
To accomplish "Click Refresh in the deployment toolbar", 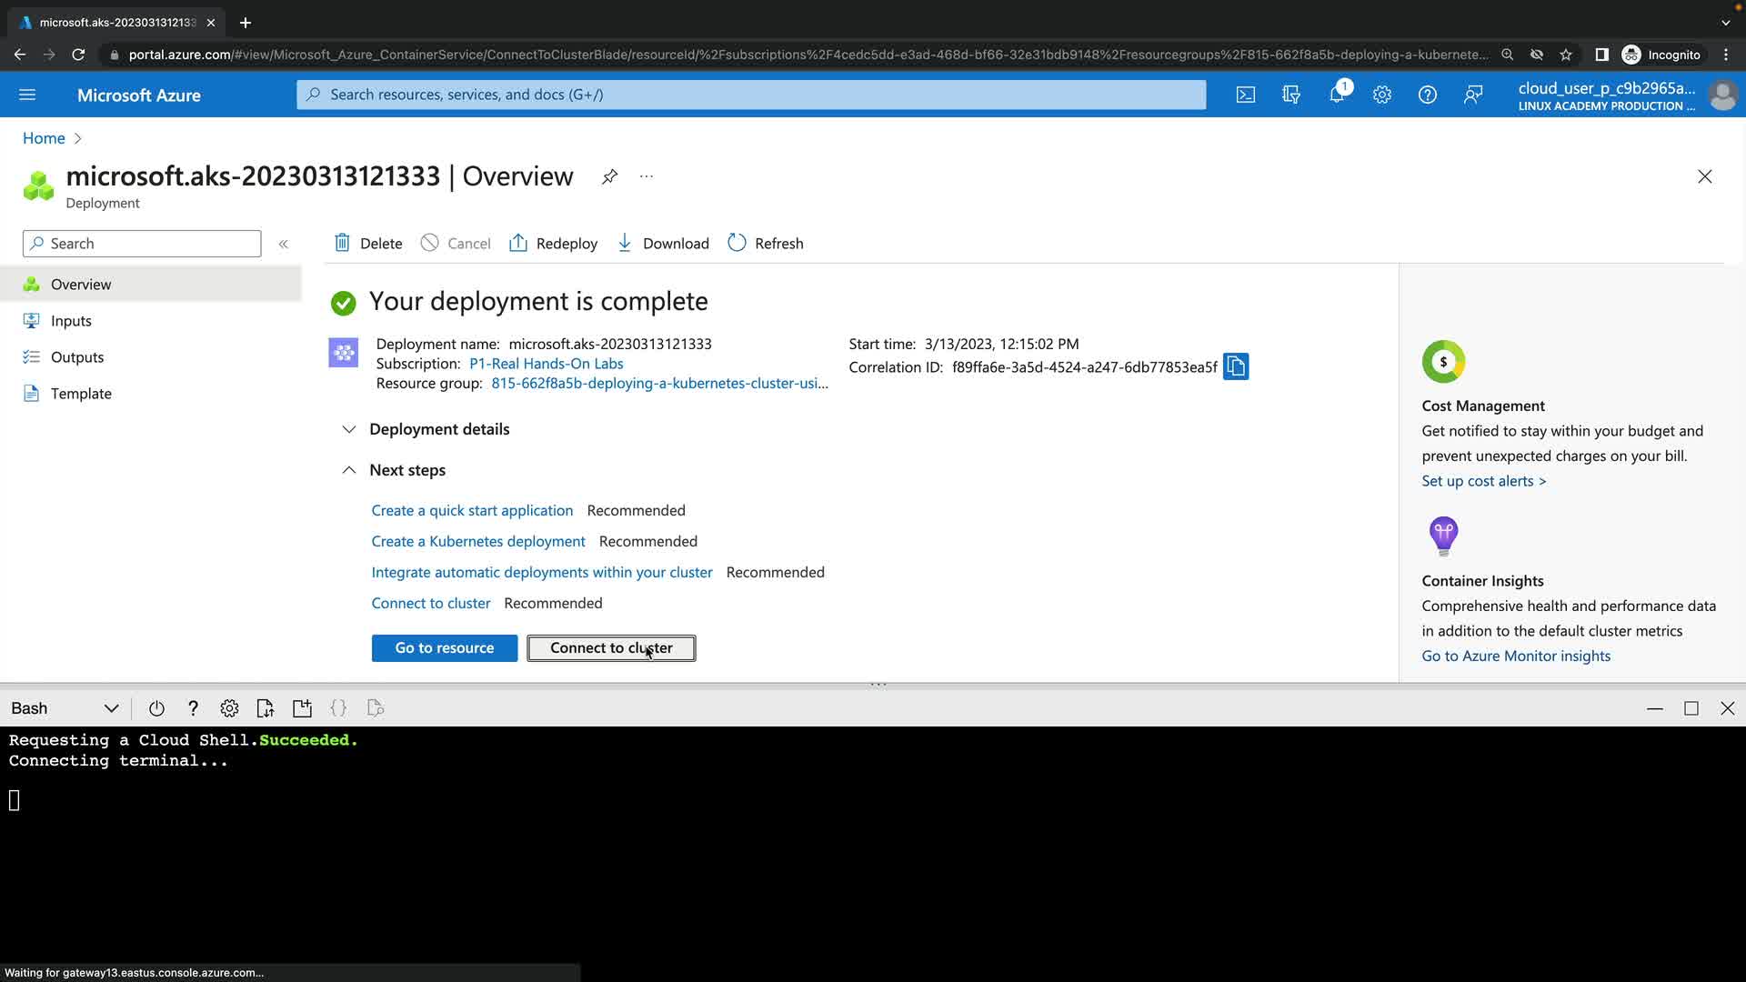I will (x=766, y=244).
